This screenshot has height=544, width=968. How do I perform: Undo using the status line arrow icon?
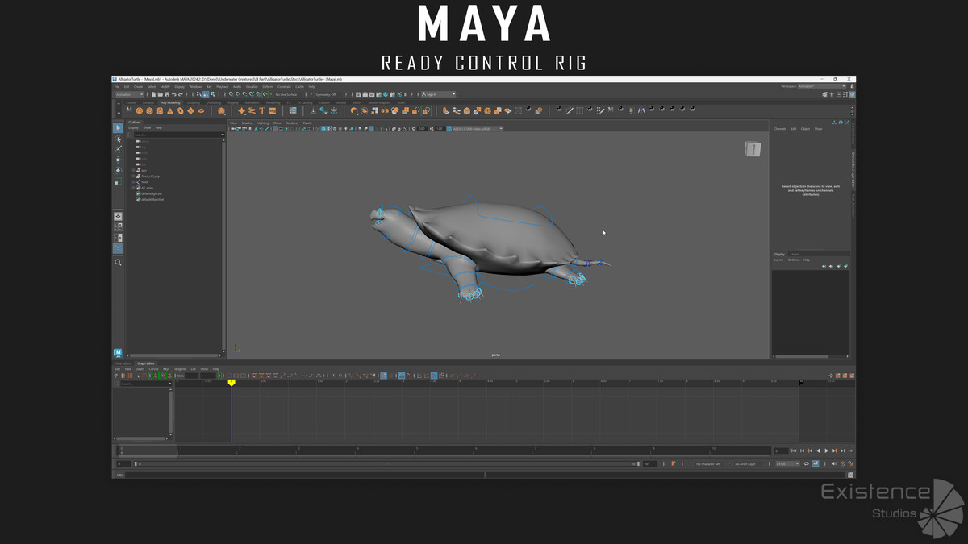(x=173, y=94)
